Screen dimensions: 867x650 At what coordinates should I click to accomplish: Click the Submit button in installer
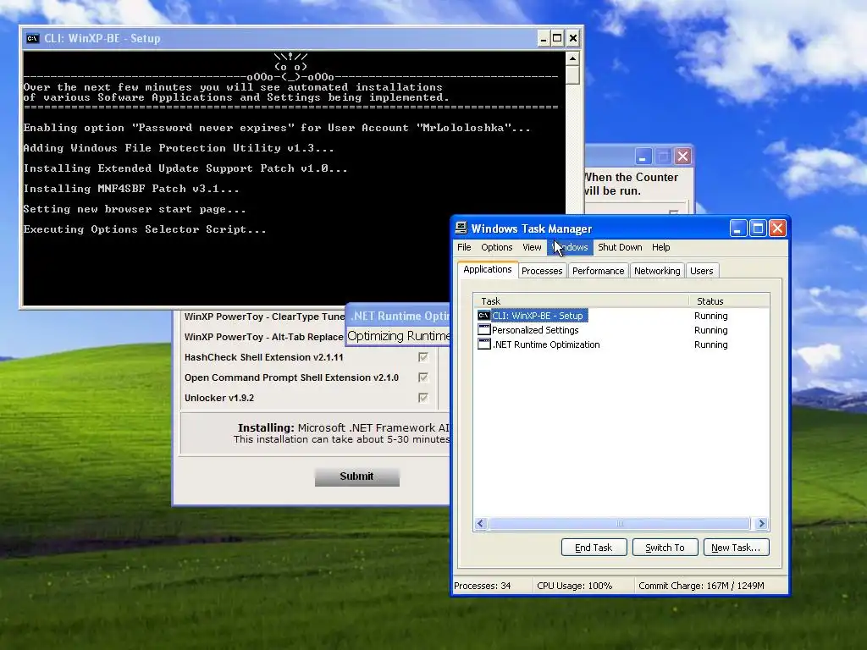[356, 476]
